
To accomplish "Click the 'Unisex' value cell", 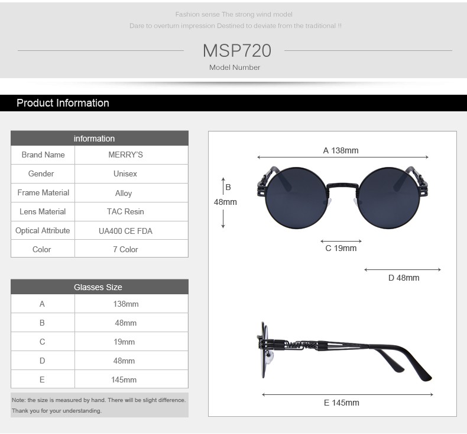I will tap(131, 173).
